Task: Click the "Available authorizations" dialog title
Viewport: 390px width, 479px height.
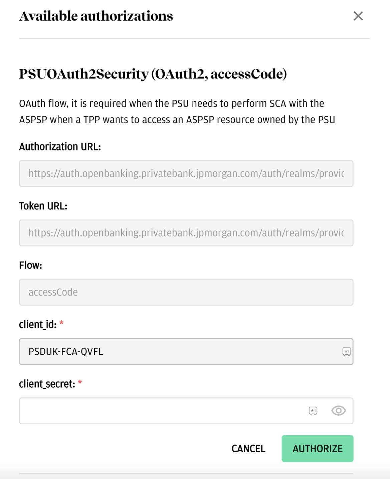Action: click(x=96, y=16)
